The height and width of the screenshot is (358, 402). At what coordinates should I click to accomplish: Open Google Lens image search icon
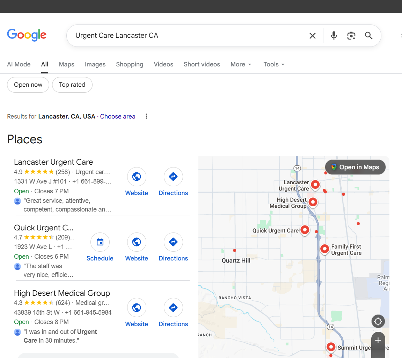pos(351,36)
